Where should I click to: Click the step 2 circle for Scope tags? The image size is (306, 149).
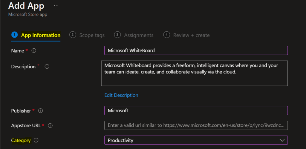72,35
